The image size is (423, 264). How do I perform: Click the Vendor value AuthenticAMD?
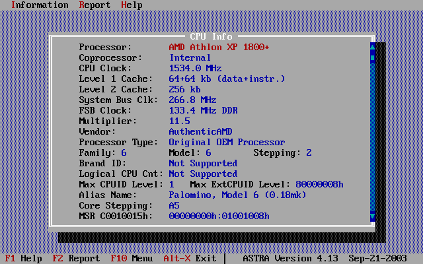[x=200, y=131]
